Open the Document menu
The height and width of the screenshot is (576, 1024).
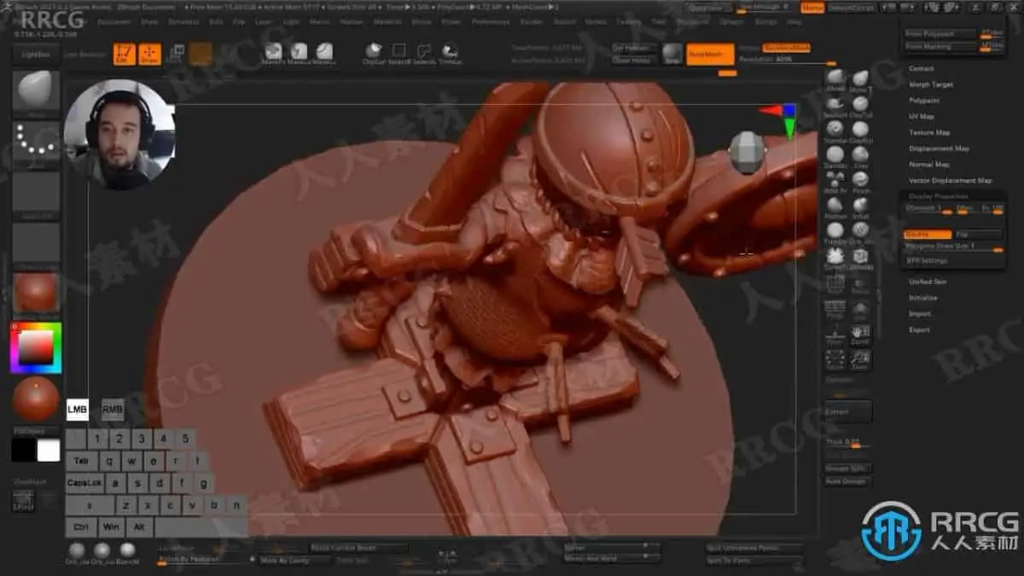click(113, 21)
